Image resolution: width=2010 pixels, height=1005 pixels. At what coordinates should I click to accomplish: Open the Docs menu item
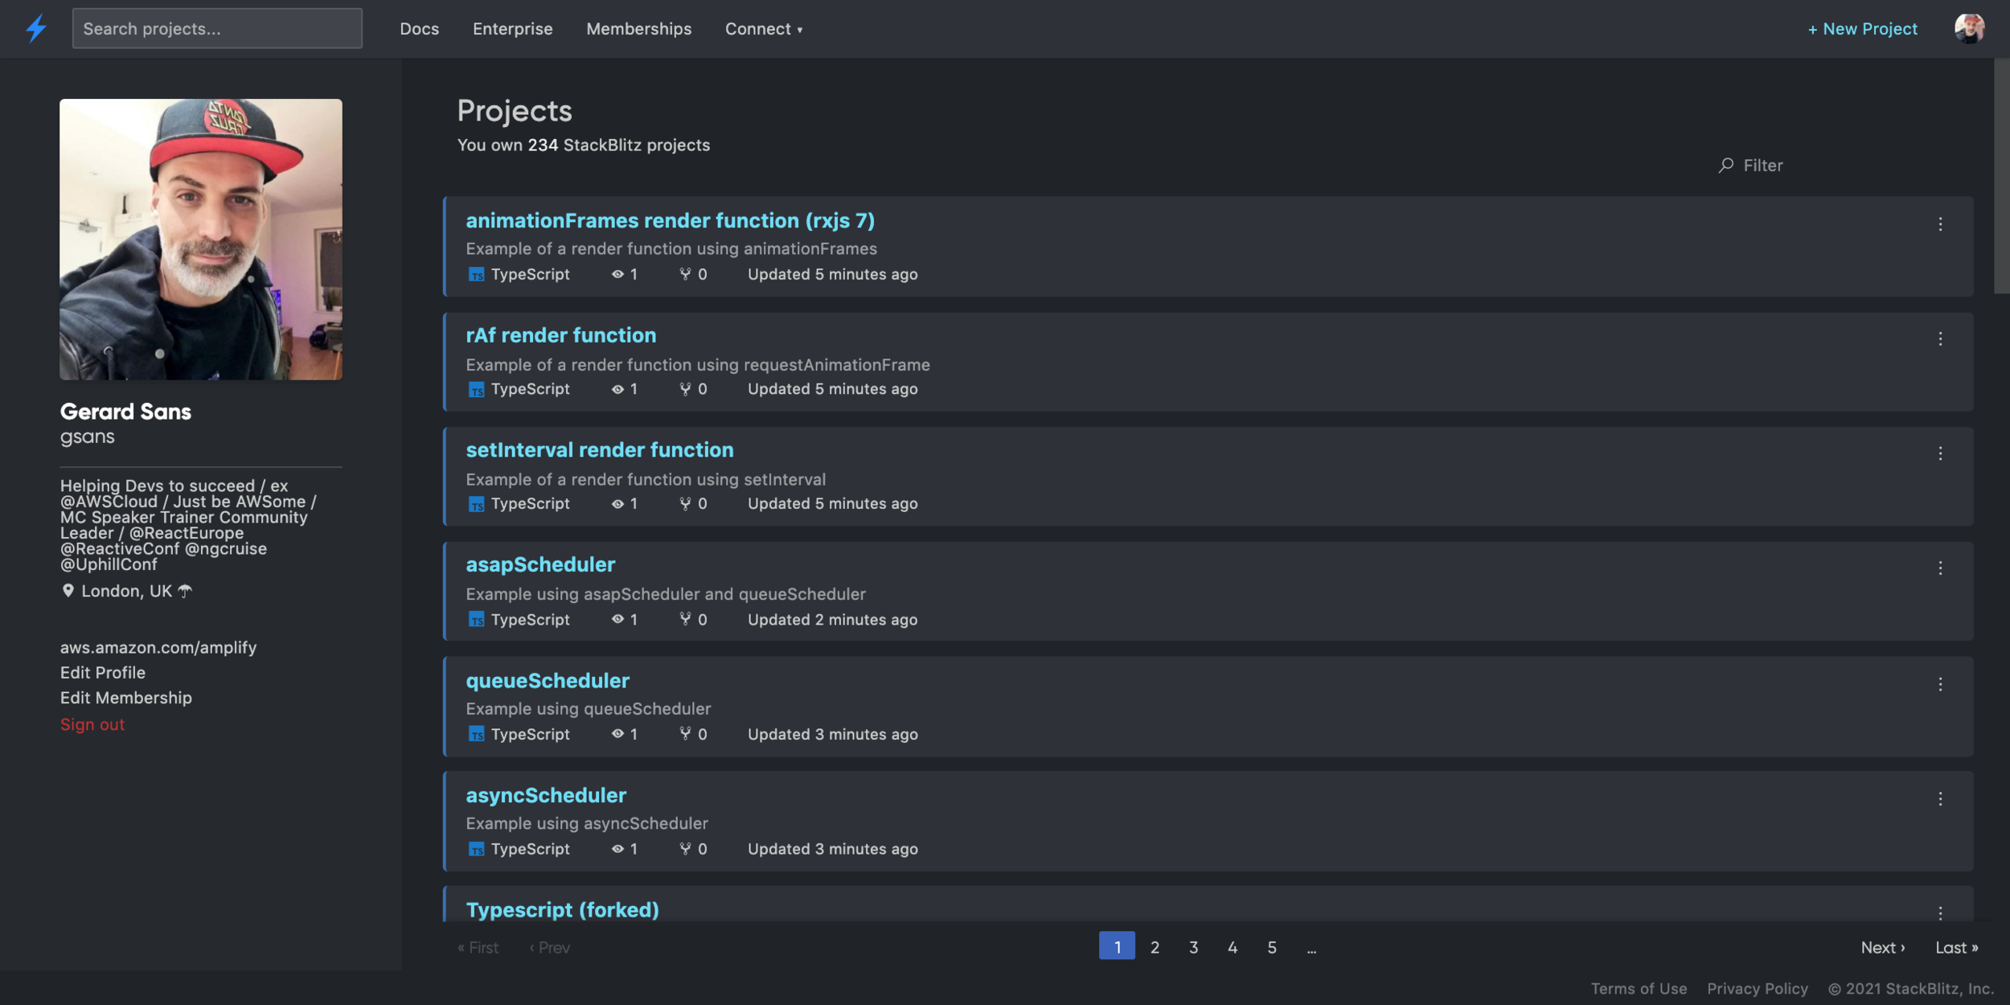point(419,29)
